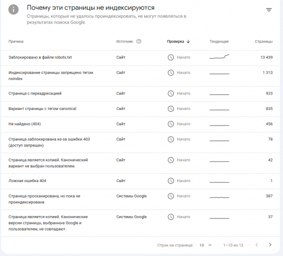This screenshot has height=256, width=283.
Task: Sort by the Причина column header
Action: tap(16, 41)
